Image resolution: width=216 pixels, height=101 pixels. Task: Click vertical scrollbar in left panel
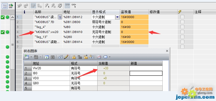13,44
